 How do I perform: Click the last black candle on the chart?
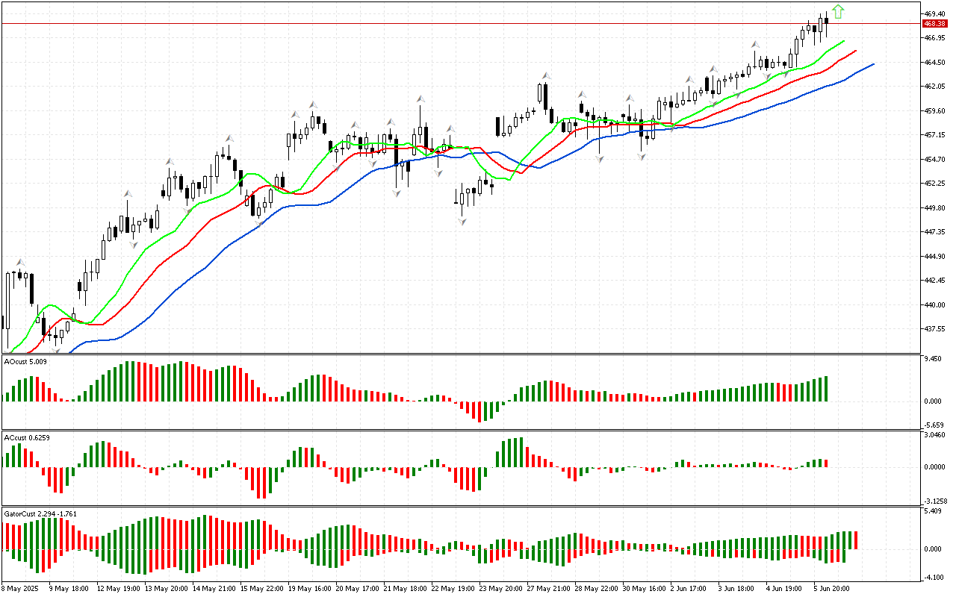[x=826, y=22]
